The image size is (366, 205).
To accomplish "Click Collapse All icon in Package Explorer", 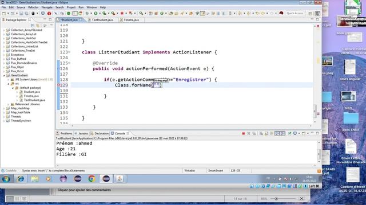I will click(33, 25).
